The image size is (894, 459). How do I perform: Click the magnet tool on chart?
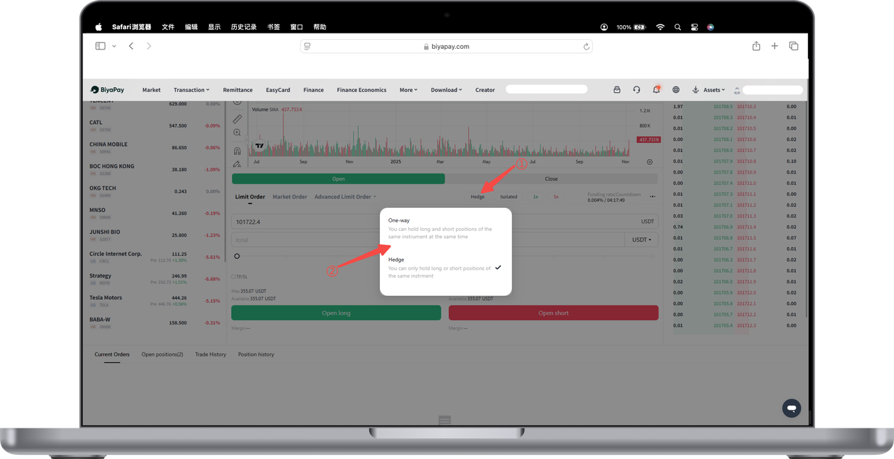coord(237,150)
